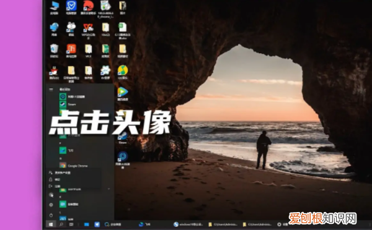Expand Start menu via hamburger icon
The height and width of the screenshot is (230, 372).
51,90
